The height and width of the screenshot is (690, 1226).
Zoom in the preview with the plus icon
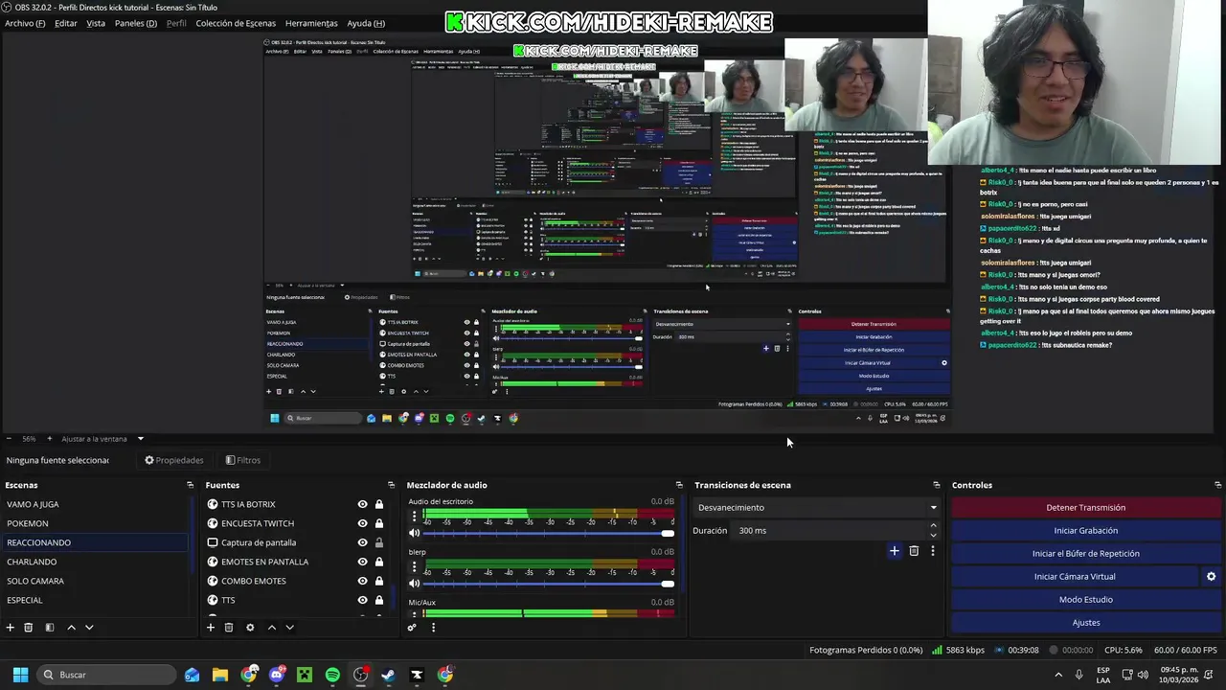click(x=50, y=439)
